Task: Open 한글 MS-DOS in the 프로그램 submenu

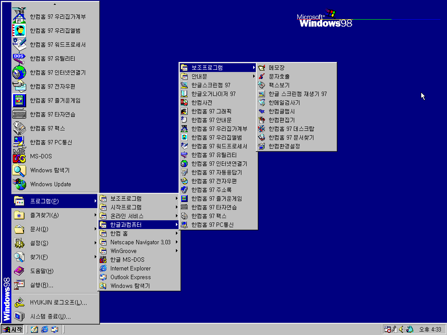Action: [x=139, y=260]
